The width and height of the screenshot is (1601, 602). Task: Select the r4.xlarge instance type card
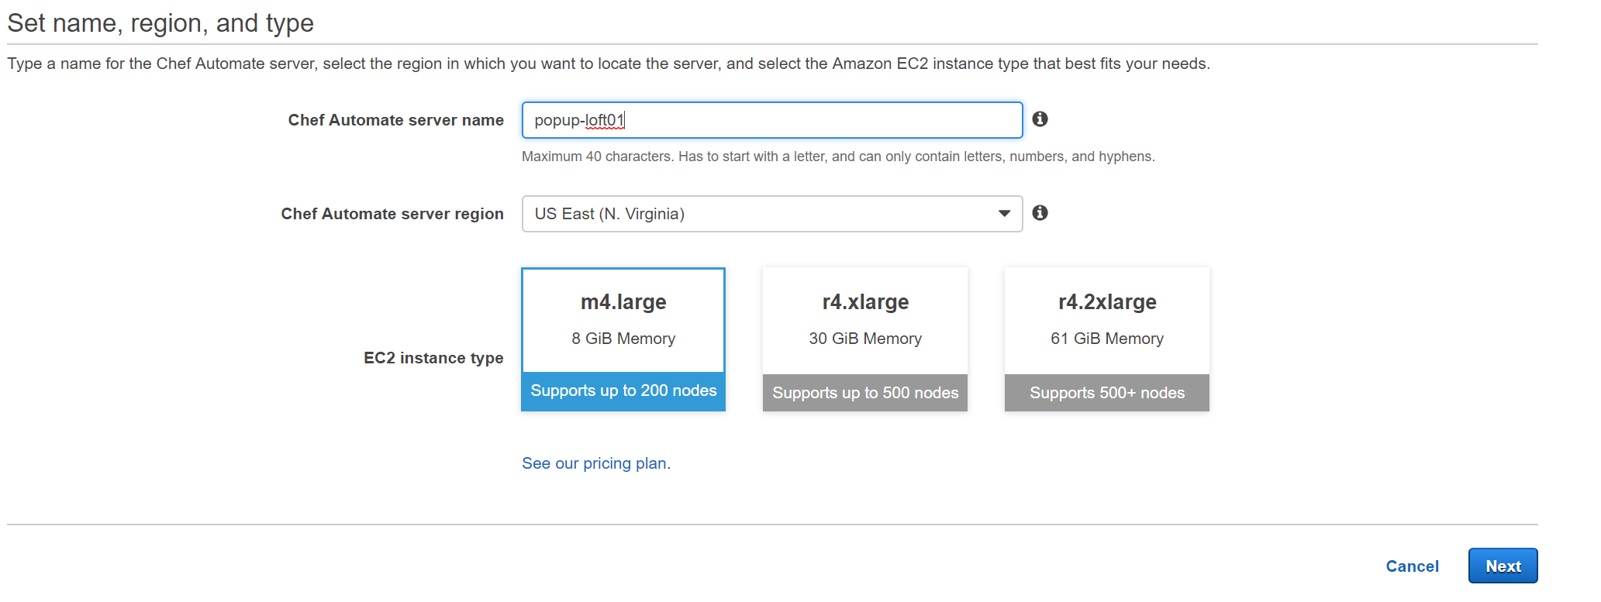click(x=865, y=339)
